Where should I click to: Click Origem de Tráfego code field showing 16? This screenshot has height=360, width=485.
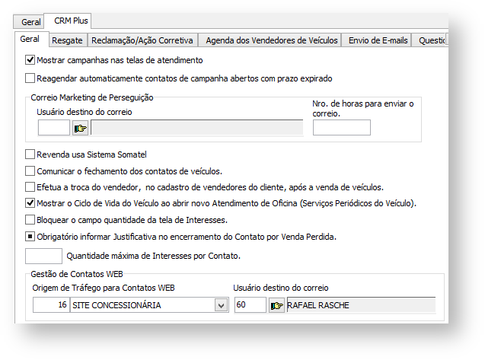click(51, 305)
